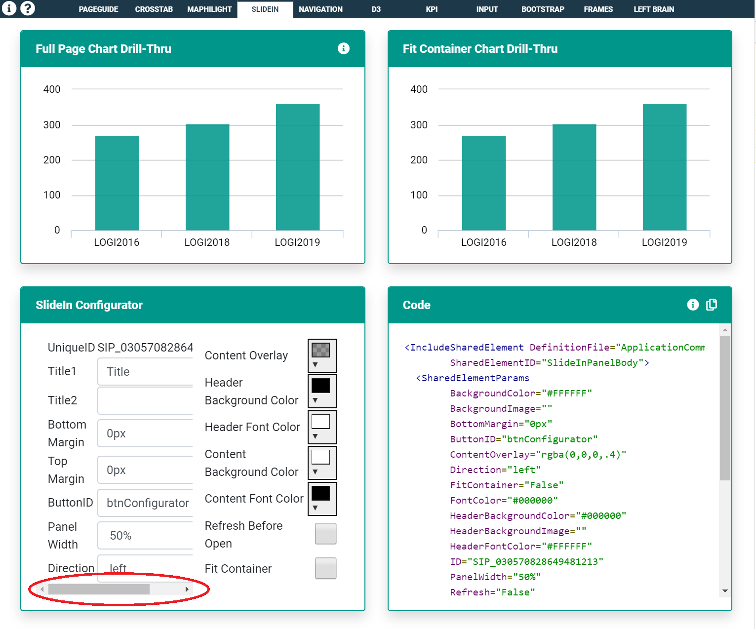
Task: Click the LOGI2016 bar in Fit Container chart
Action: [484, 183]
